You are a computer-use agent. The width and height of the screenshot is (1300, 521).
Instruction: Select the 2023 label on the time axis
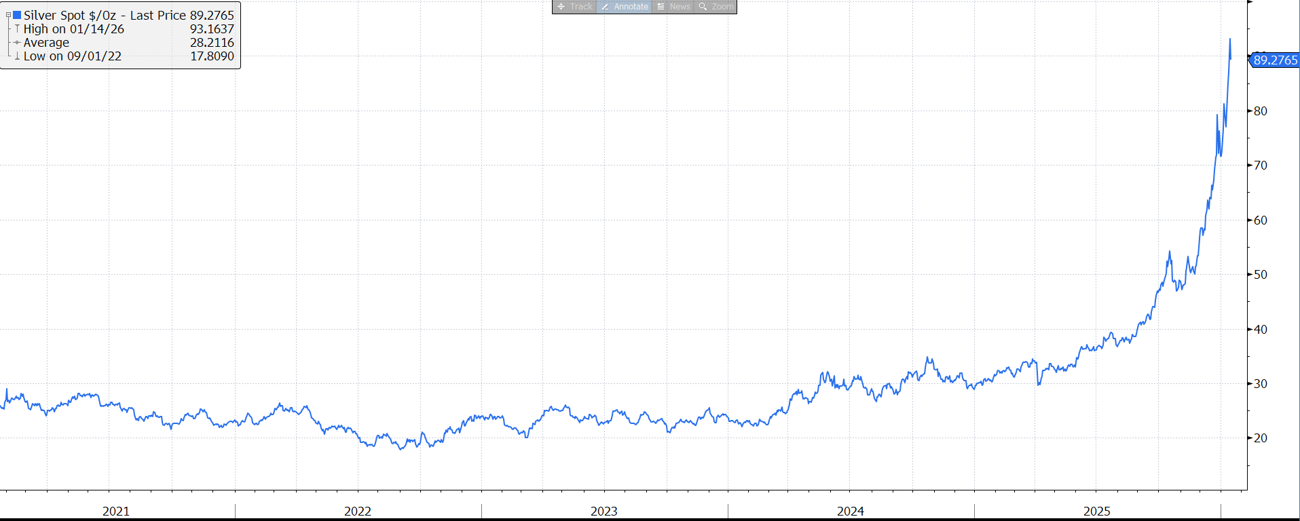tap(604, 511)
